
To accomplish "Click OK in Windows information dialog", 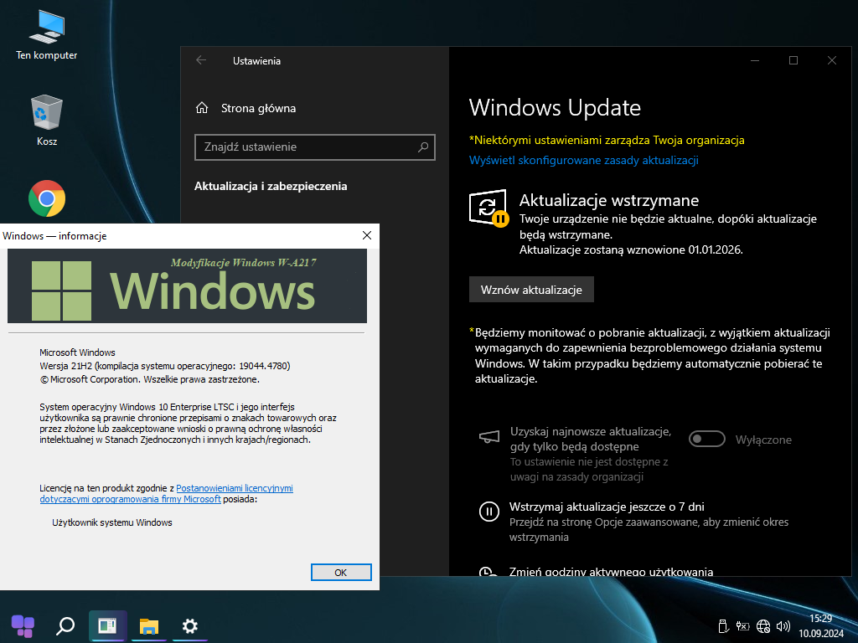I will [340, 573].
